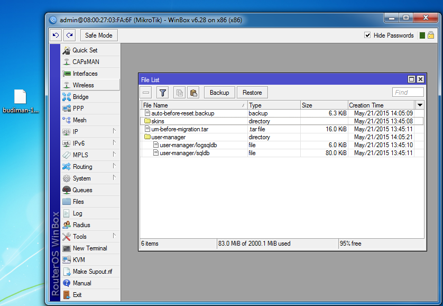The width and height of the screenshot is (443, 306).
Task: Click the Manual help icon
Action: 67,283
